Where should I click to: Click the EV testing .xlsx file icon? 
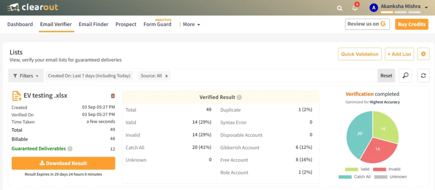pos(17,96)
